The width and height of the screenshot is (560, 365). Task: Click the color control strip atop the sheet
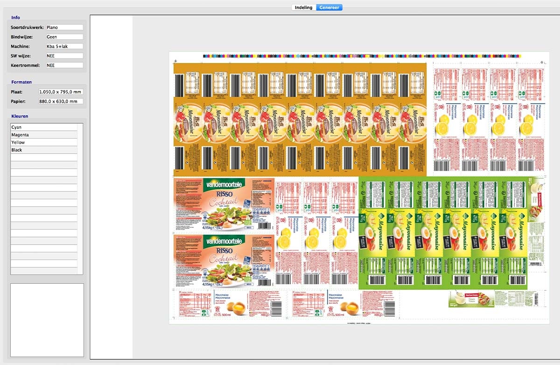tap(362, 56)
